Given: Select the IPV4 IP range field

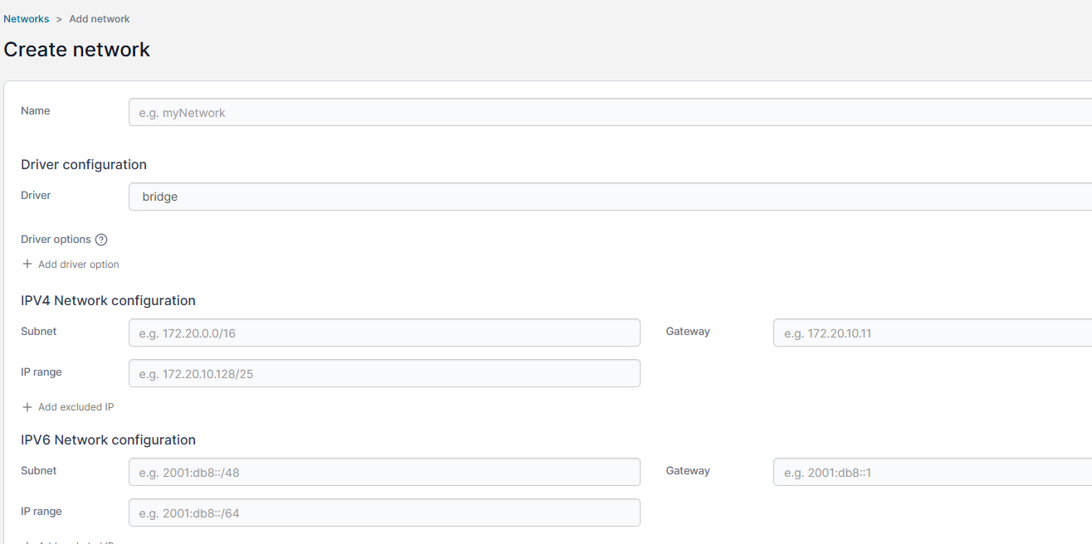Looking at the screenshot, I should (x=384, y=374).
